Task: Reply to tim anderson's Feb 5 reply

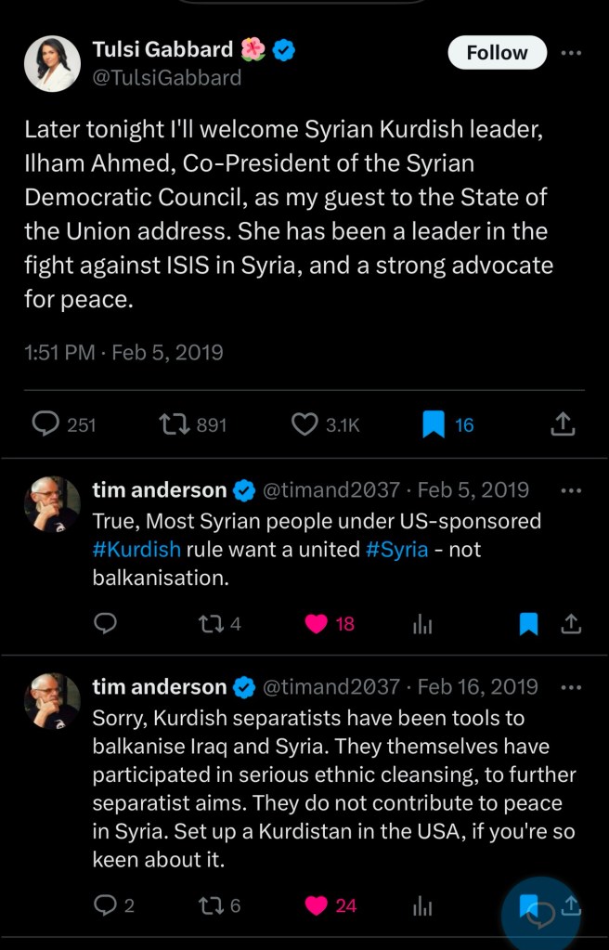Action: pyautogui.click(x=105, y=624)
